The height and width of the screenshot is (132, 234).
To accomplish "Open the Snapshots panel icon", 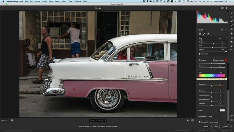I will pyautogui.click(x=231, y=42).
